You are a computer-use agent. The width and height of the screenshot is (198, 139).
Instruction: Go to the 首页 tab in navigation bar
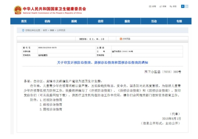(24, 21)
